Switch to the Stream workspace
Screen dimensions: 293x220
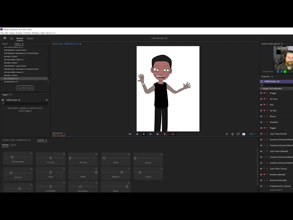click(30, 38)
